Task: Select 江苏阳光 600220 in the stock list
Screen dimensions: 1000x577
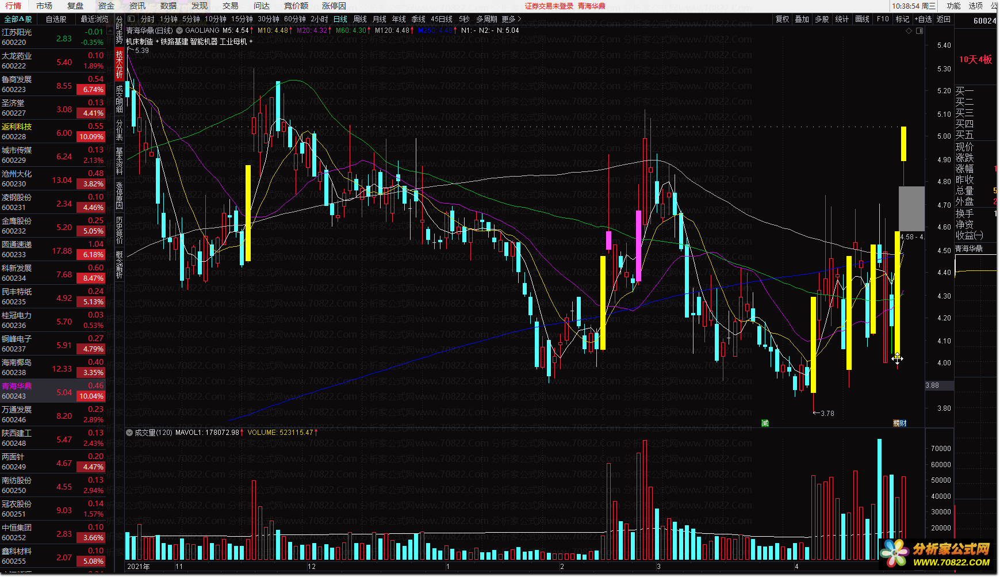Action: [x=53, y=37]
